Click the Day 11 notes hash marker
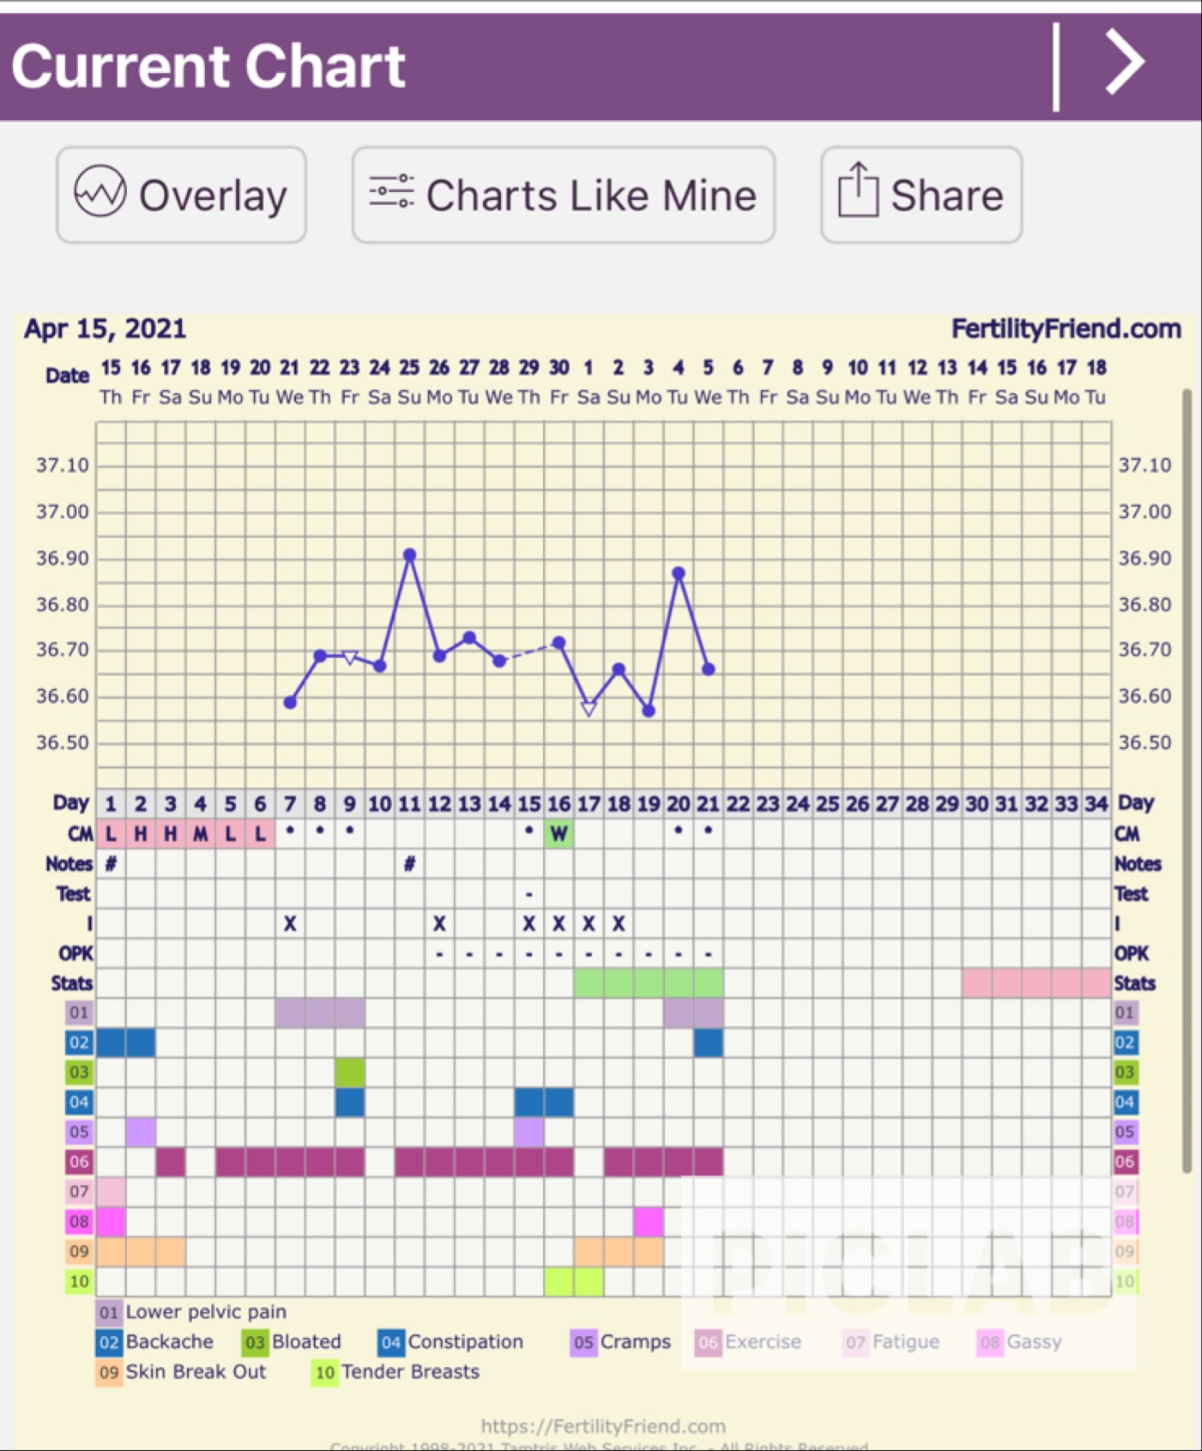The width and height of the screenshot is (1202, 1451). pos(409,864)
